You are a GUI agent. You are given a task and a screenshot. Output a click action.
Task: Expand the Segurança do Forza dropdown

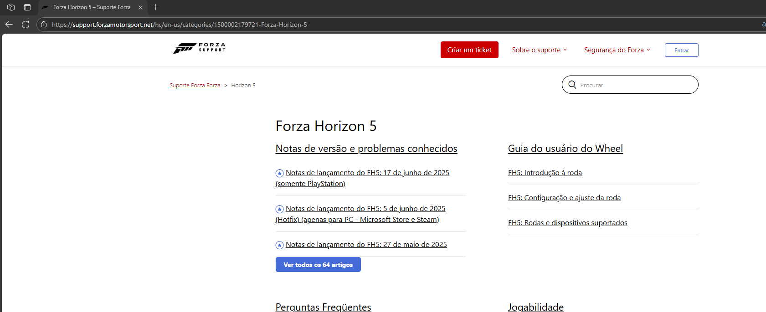(x=617, y=50)
